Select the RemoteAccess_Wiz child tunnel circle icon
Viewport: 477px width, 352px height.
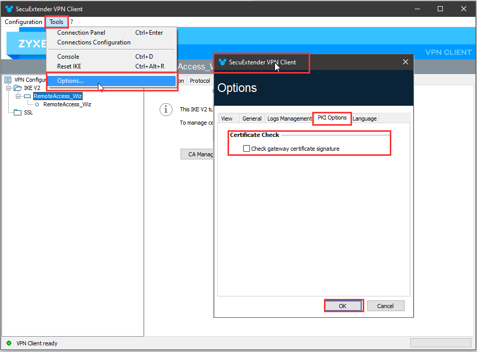pyautogui.click(x=37, y=104)
